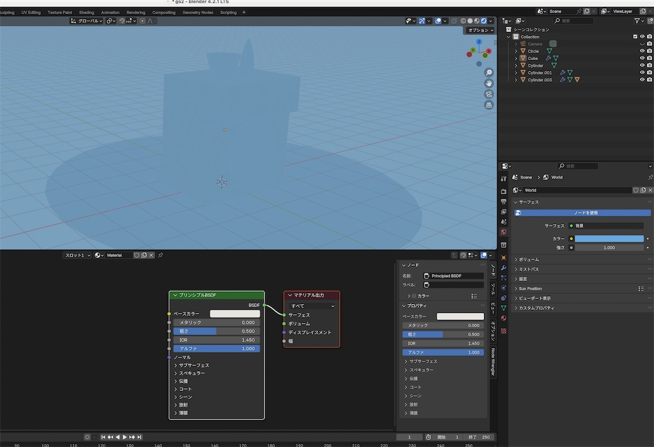Click the new world duplicate icon beside World name
654x447 pixels.
click(x=643, y=190)
